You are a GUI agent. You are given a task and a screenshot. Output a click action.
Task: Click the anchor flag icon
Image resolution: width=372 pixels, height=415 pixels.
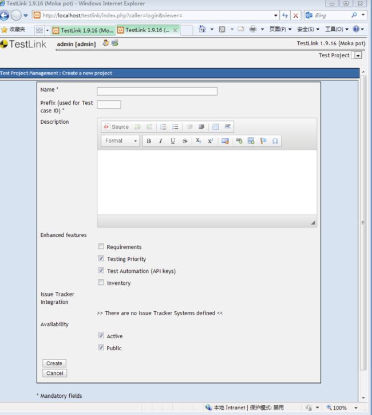click(263, 141)
